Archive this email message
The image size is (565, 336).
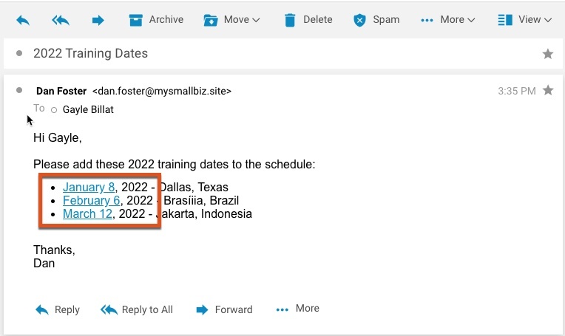point(155,20)
